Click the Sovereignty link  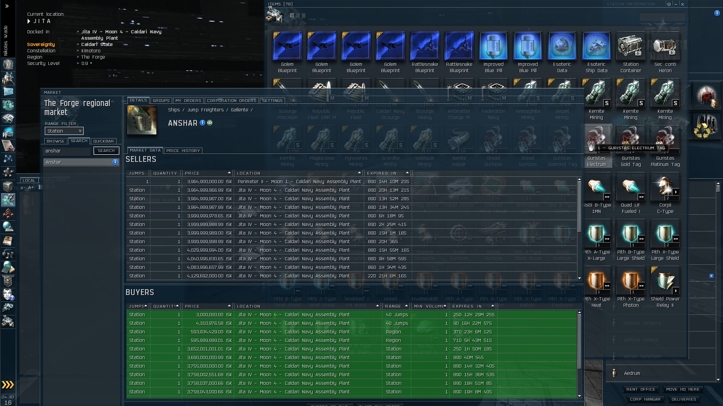[x=41, y=44]
